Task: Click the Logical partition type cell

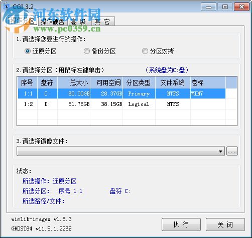Action: [x=139, y=104]
